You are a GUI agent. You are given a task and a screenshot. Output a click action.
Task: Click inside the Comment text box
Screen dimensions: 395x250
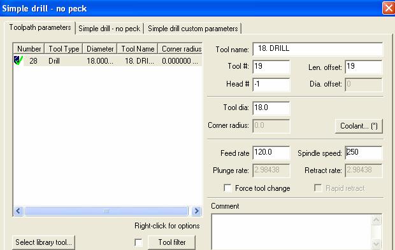pyautogui.click(x=291, y=232)
